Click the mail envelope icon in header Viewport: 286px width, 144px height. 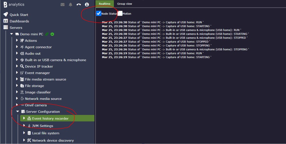pyautogui.click(x=63, y=5)
